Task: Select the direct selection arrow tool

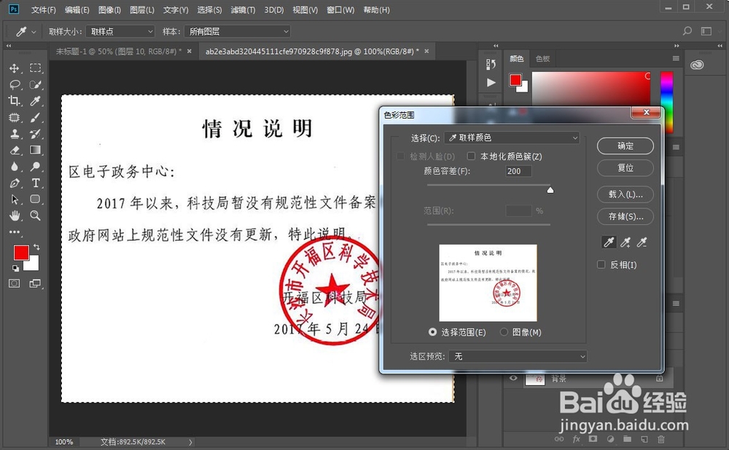Action: [x=15, y=199]
